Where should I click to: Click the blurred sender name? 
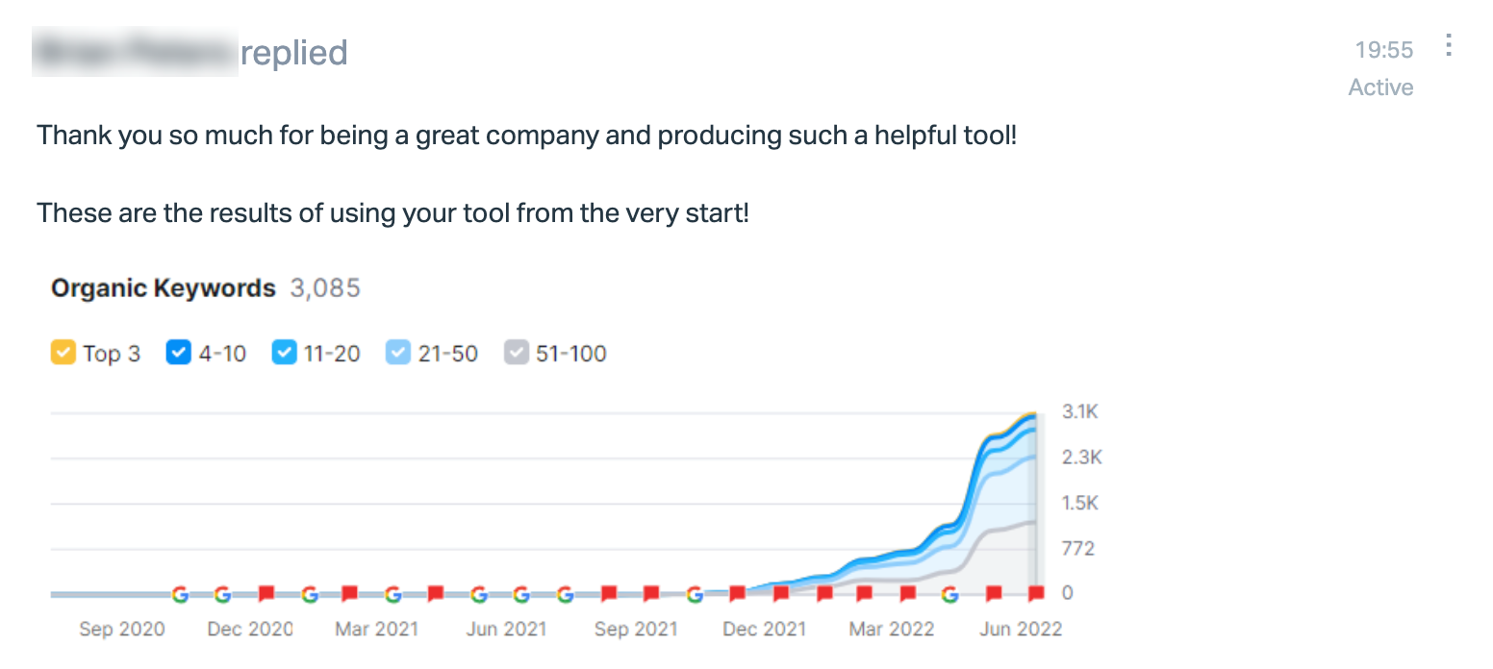[135, 52]
